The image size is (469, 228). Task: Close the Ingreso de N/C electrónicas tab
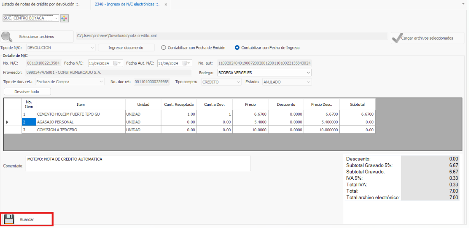pos(166,5)
